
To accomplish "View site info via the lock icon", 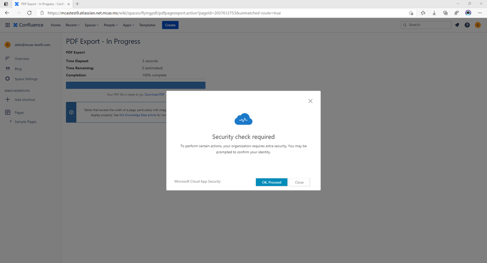I will pos(42,13).
